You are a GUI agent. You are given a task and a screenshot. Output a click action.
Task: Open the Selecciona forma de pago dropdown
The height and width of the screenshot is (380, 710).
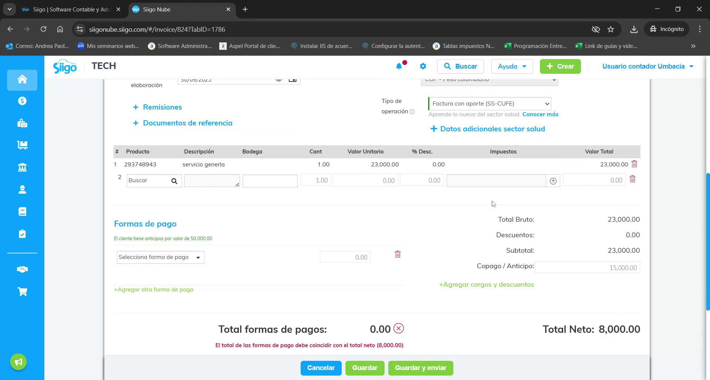(160, 257)
